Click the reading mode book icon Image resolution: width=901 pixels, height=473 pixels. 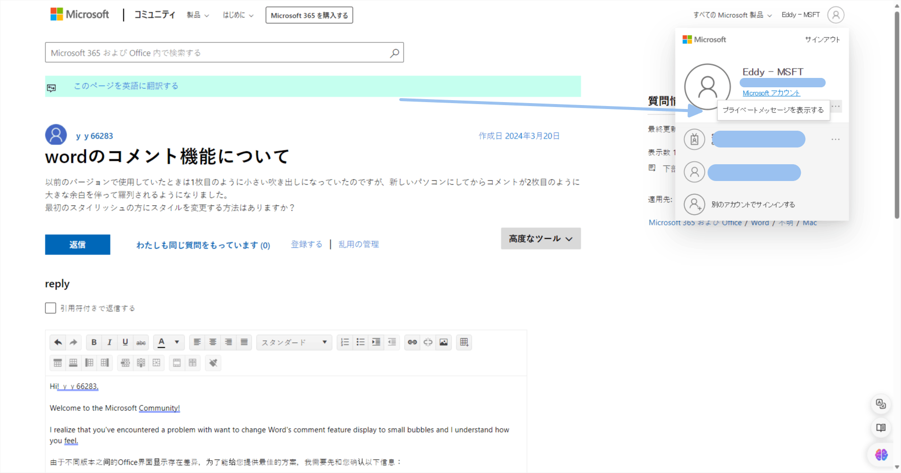tap(881, 428)
